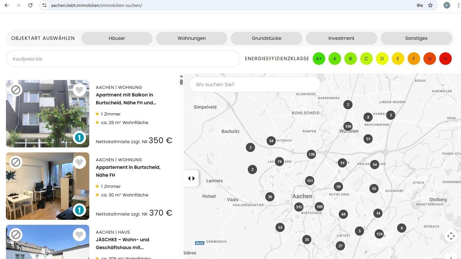This screenshot has height=259, width=461.
Task: Favorite the 370 € Appartement with heart icon
Action: 79,162
